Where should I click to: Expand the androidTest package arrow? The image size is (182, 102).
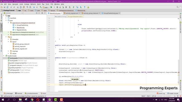click(9, 32)
